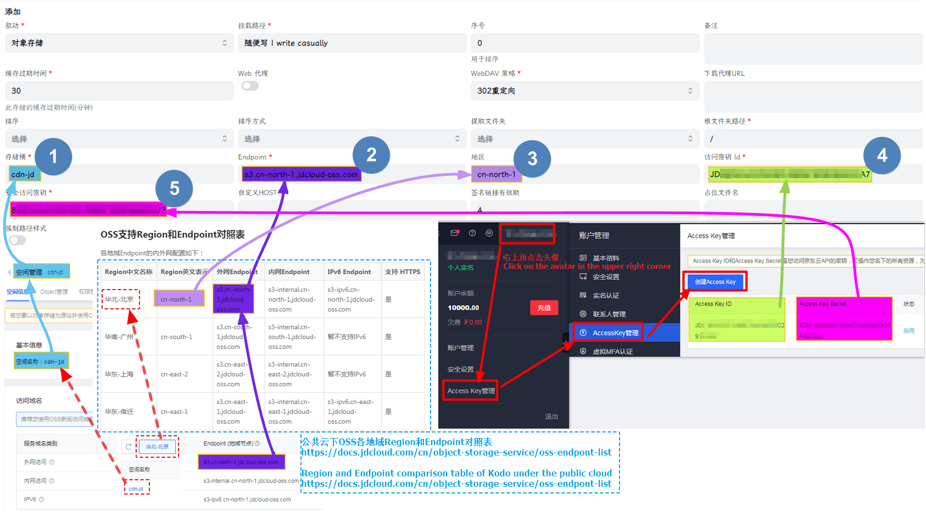Click the 缓存过期时间 field showing 30
926x516 pixels.
pyautogui.click(x=119, y=91)
